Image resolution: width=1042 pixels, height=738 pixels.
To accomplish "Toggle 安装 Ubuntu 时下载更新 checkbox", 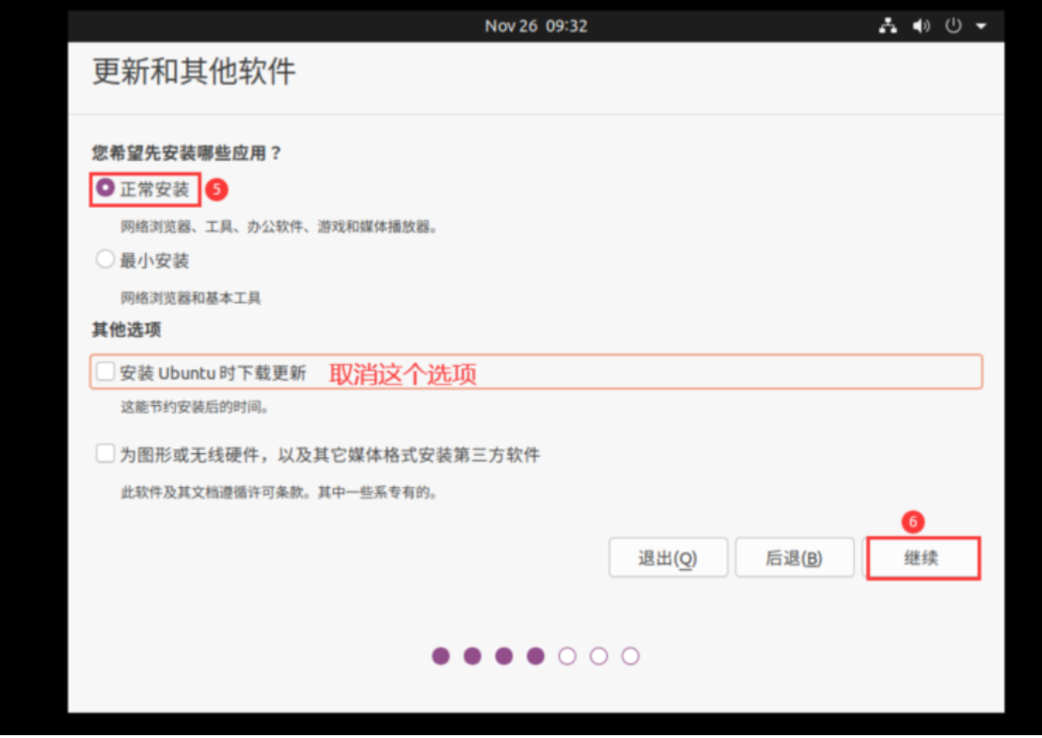I will click(x=105, y=371).
